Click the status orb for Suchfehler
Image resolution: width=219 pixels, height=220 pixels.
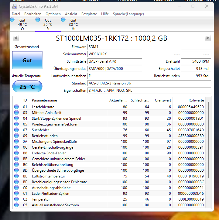point(16,130)
